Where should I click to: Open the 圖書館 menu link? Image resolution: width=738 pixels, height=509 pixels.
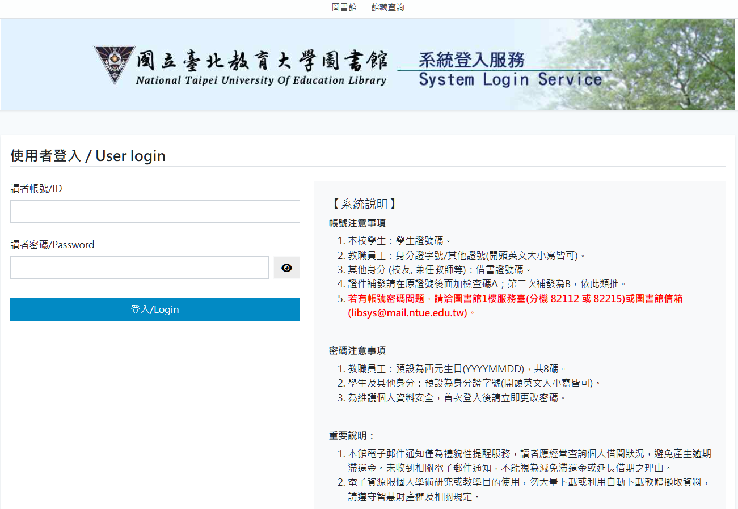344,7
